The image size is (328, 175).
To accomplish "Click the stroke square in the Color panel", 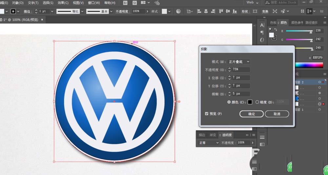I will [274, 38].
